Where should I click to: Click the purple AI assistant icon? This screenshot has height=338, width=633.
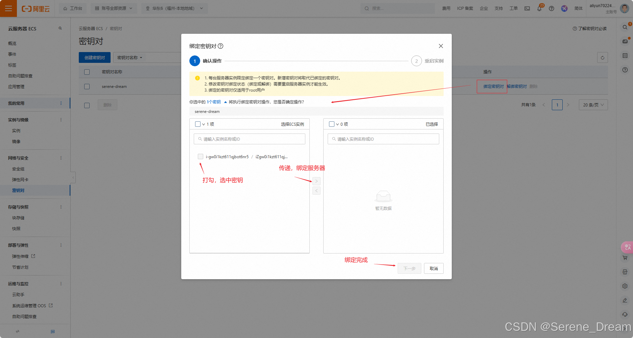[x=564, y=8]
